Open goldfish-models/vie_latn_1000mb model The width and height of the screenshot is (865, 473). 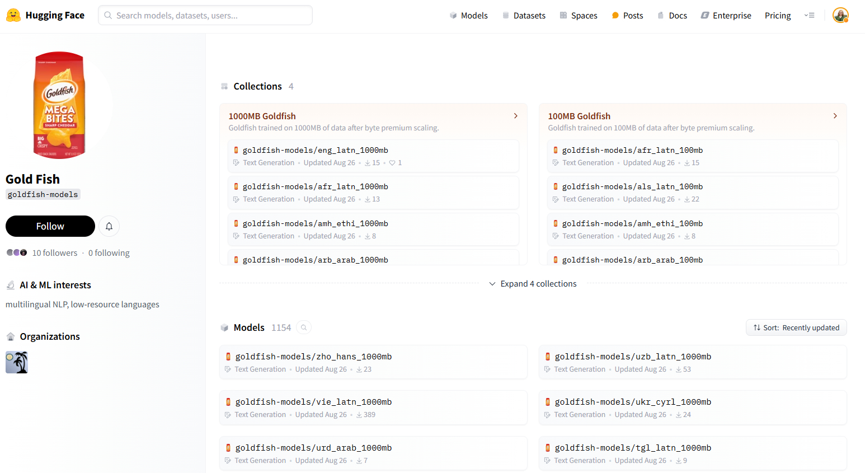tap(313, 402)
